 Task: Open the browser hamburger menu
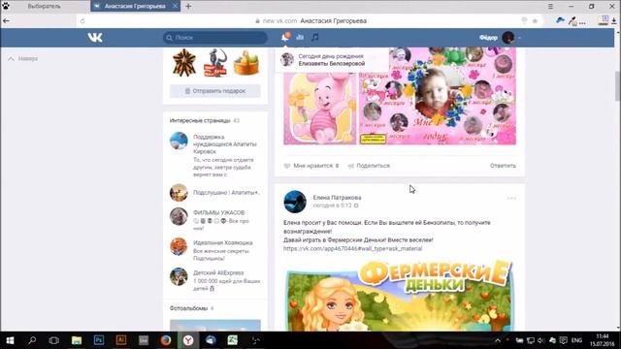[x=550, y=7]
